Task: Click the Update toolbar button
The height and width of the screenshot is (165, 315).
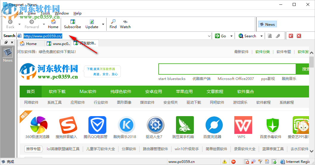Action: 92,24
